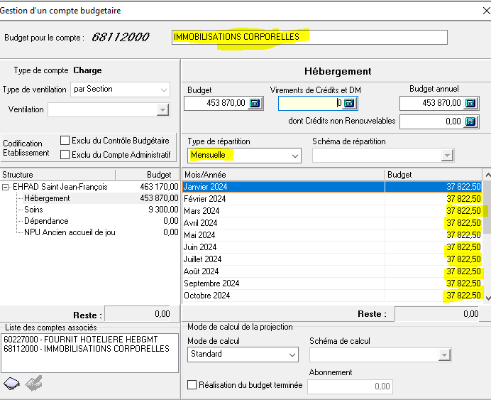Open the Mode de calcul dropdown
The width and height of the screenshot is (491, 400).
(292, 354)
